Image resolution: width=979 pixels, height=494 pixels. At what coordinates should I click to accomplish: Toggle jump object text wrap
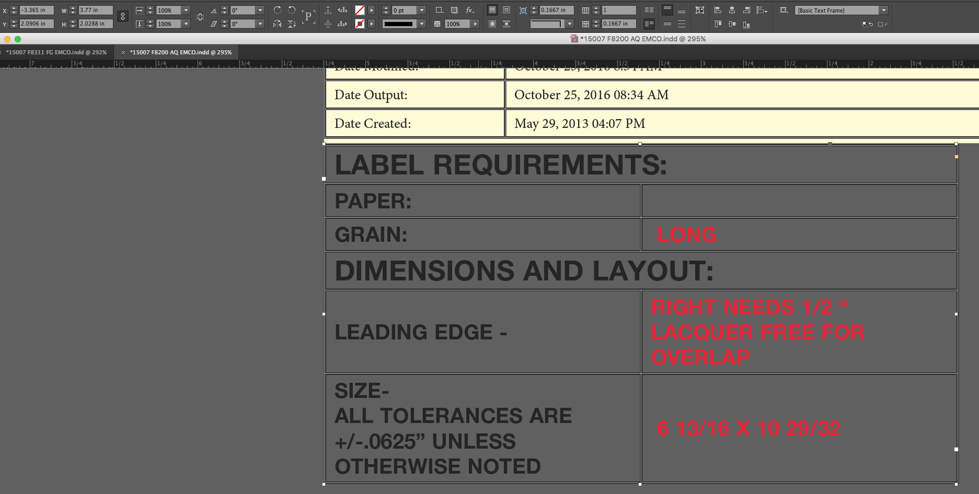(x=506, y=23)
